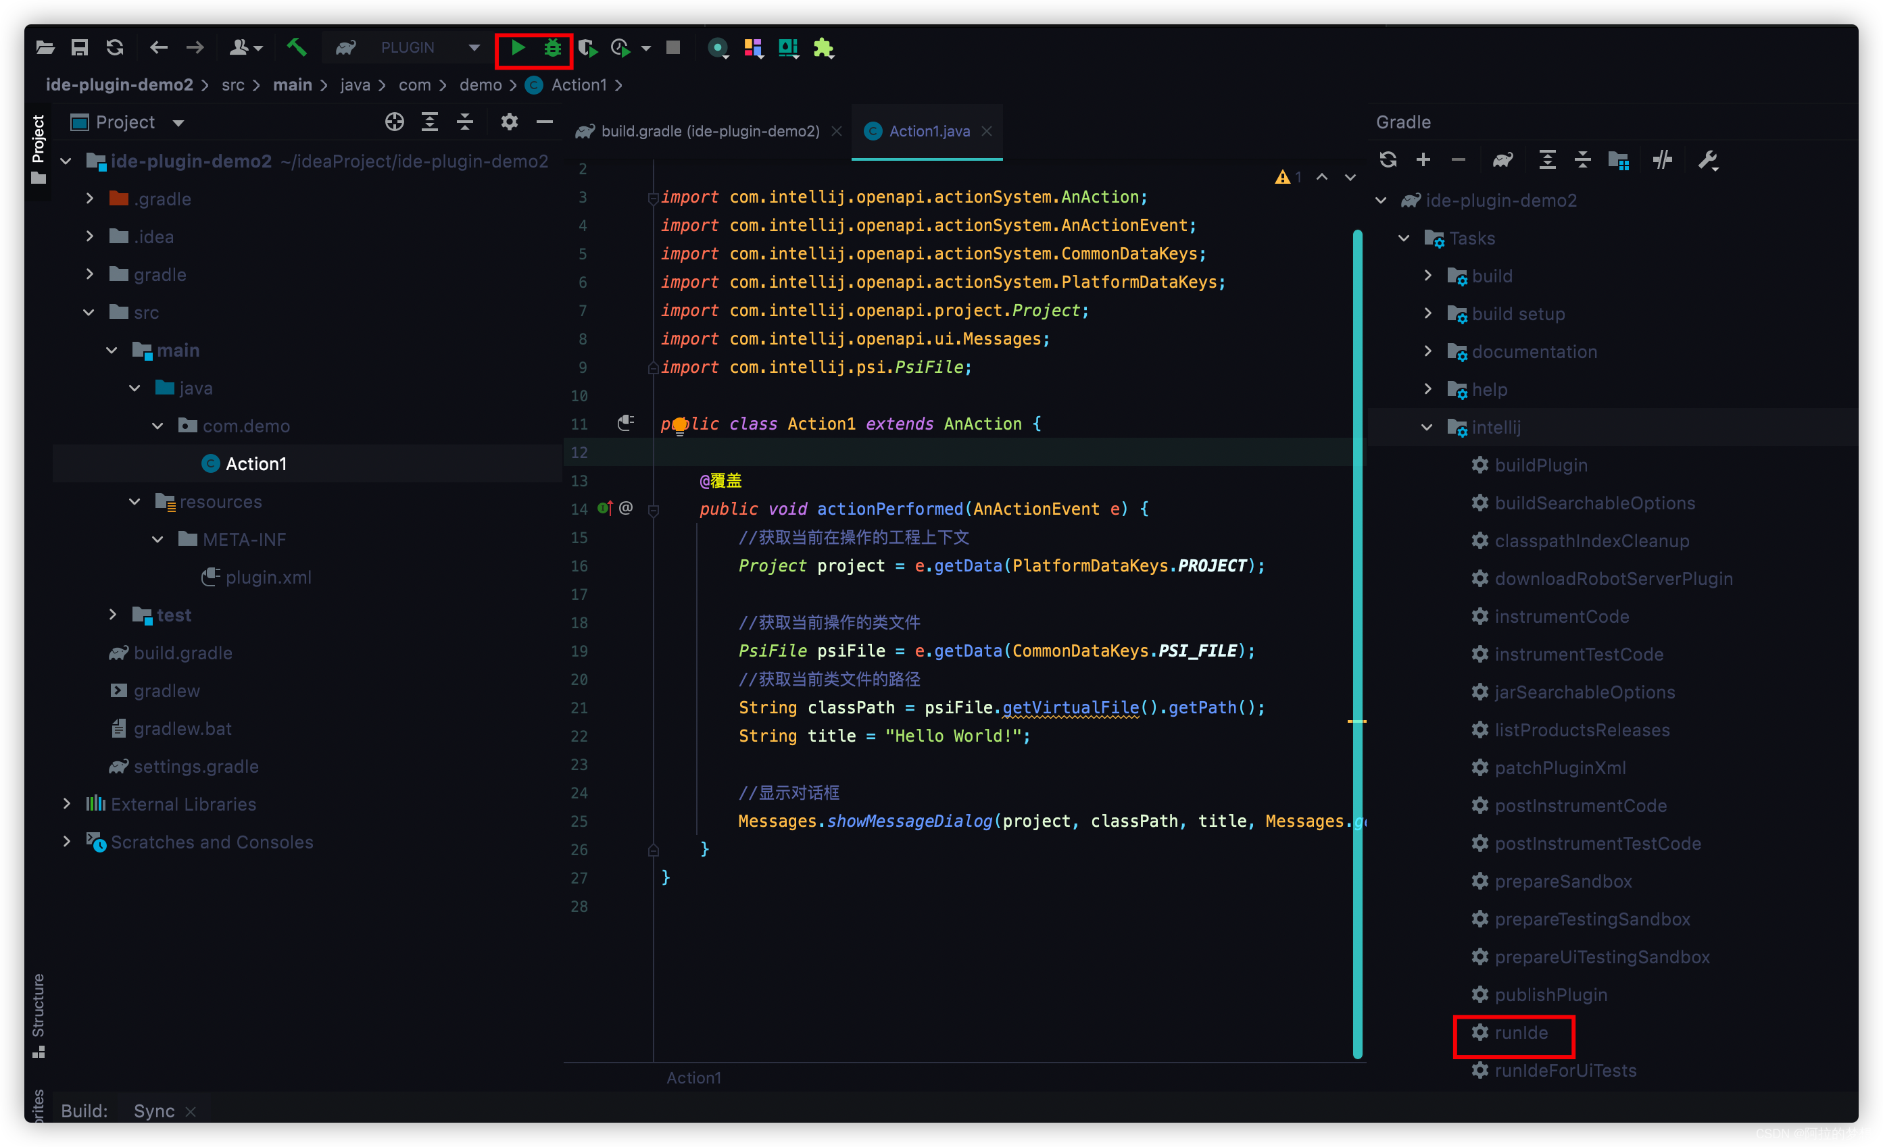Click the override gutter icon on line 14
The image size is (1883, 1147).
604,509
